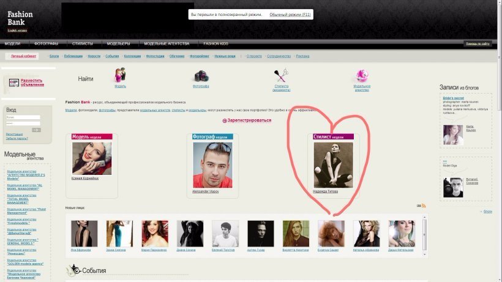Image resolution: width=502 pixels, height=282 pixels.
Task: Click the new faces list scrollbar
Action: [x=424, y=236]
